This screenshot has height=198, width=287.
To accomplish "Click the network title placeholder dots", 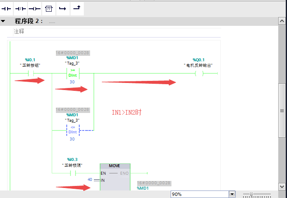I will click(x=52, y=22).
